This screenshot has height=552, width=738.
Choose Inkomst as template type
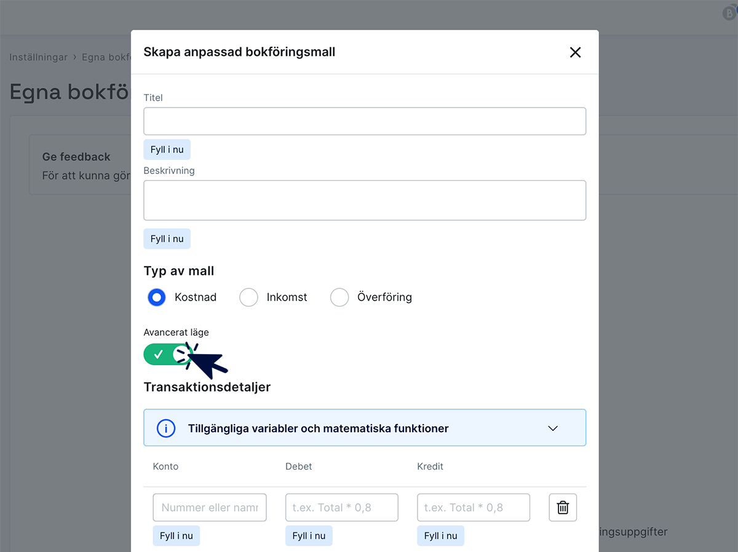pos(248,298)
